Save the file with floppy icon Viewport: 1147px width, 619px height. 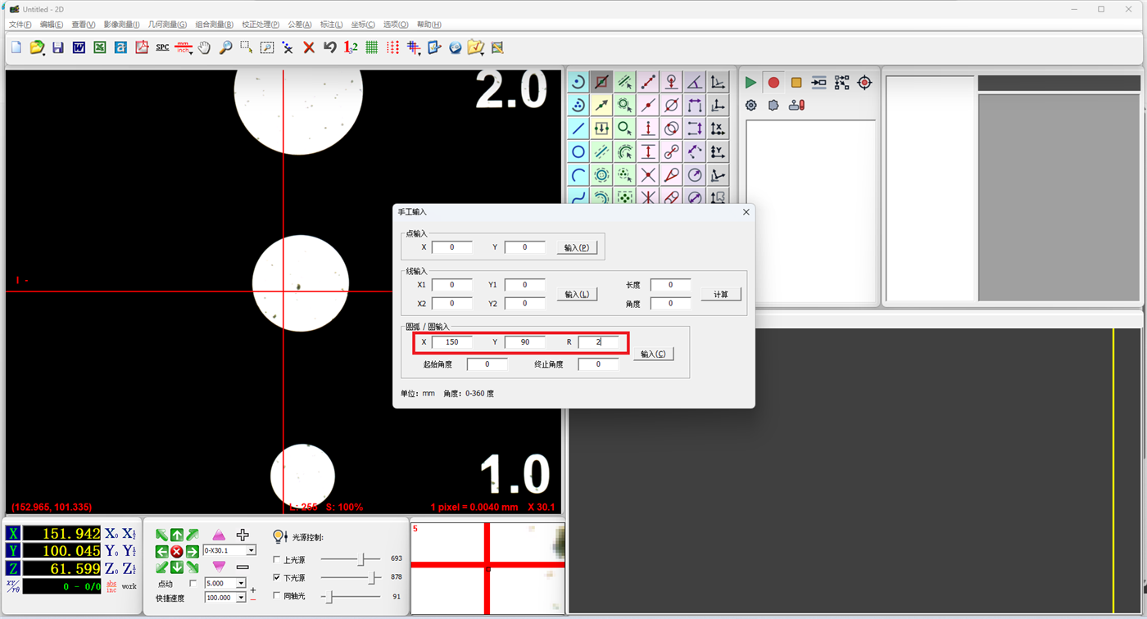[57, 47]
